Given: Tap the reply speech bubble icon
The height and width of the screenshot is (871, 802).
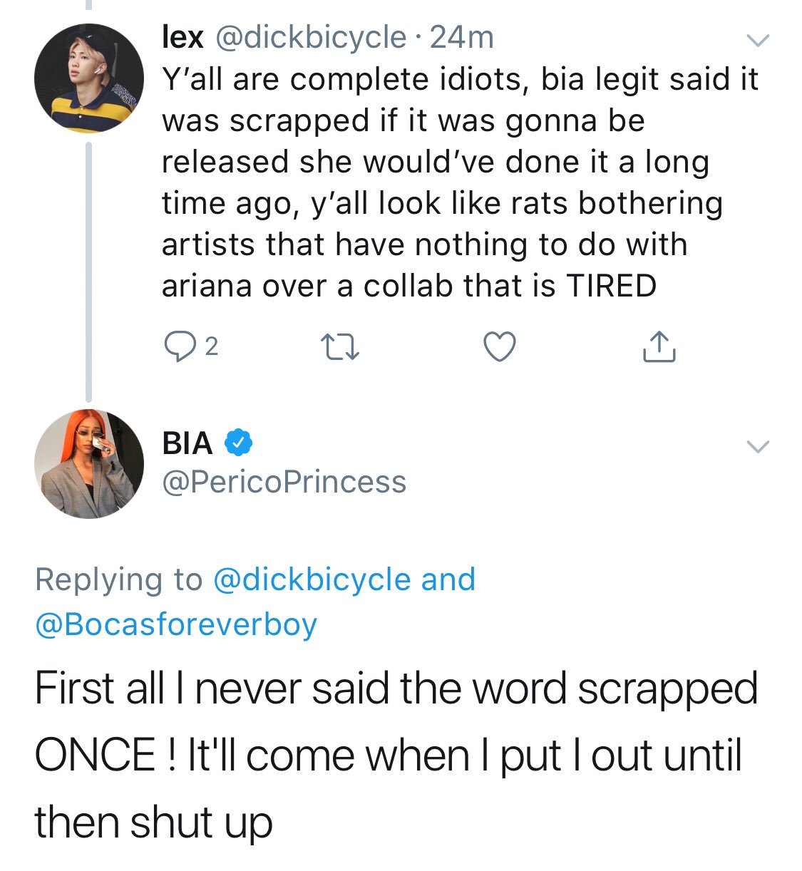Looking at the screenshot, I should tap(175, 347).
